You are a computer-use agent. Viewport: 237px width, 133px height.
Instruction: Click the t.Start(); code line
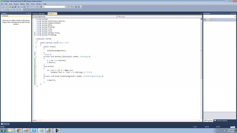[51, 62]
